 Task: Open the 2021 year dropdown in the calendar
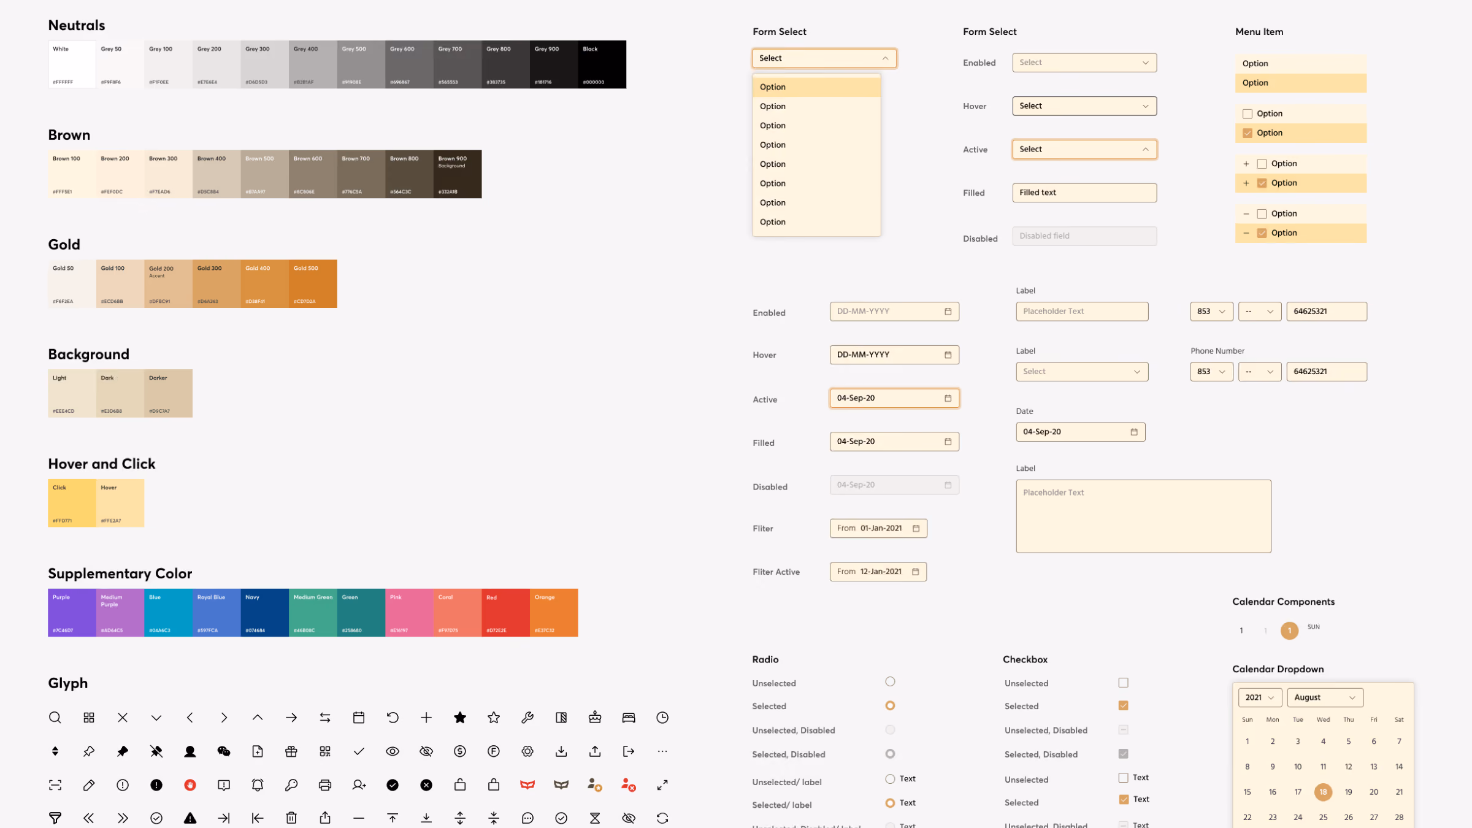tap(1260, 698)
